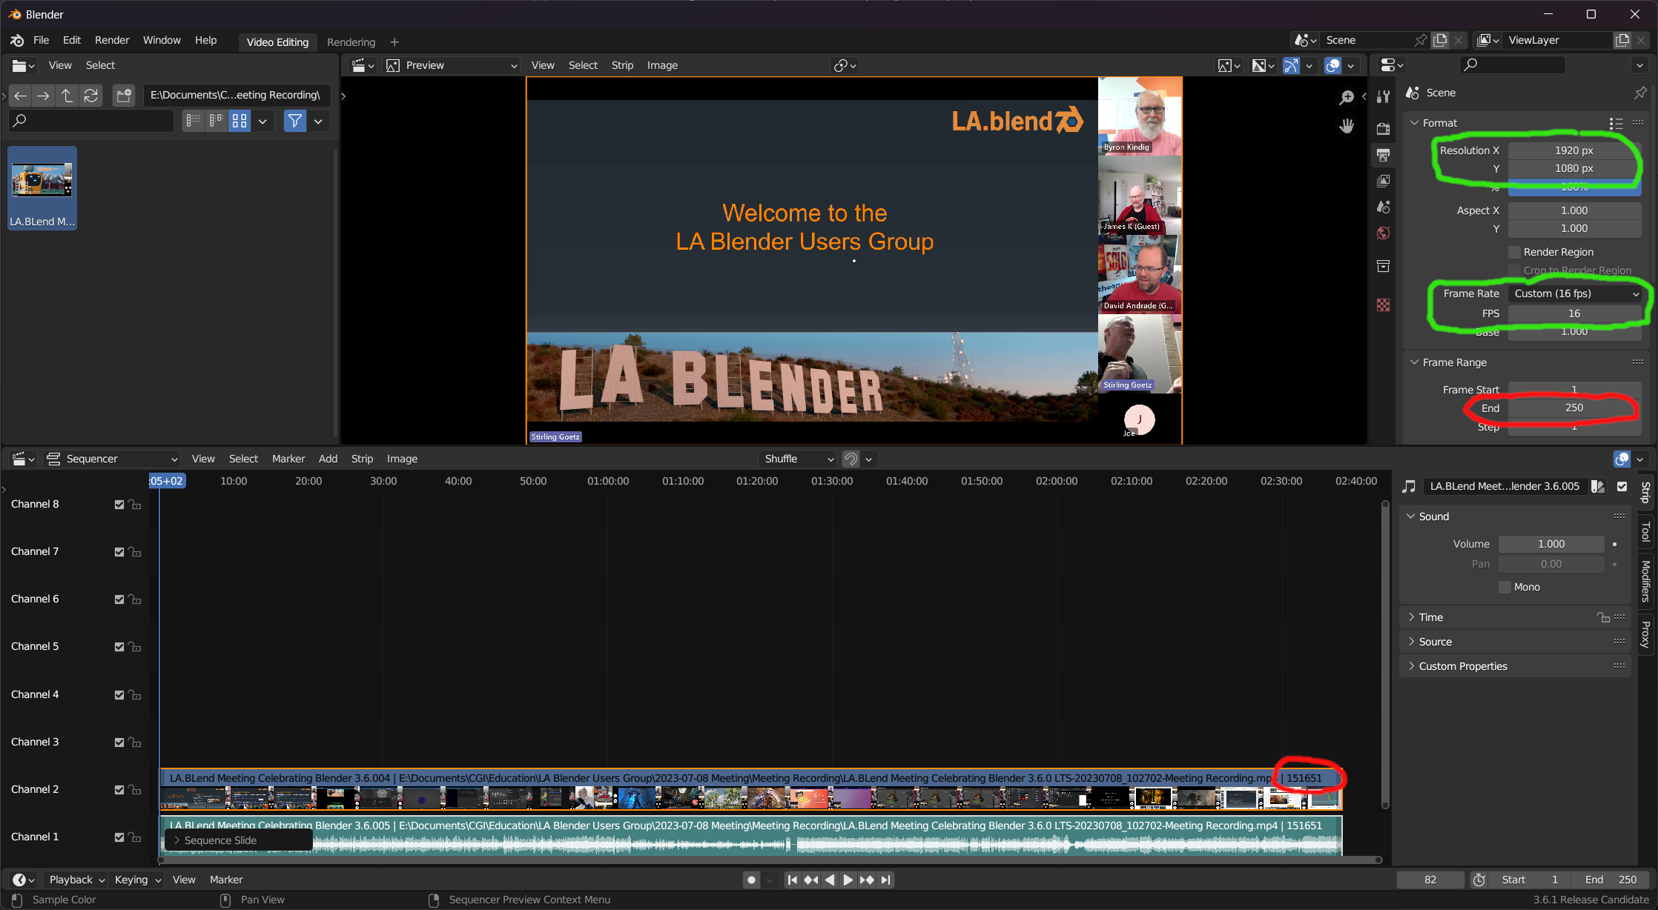
Task: Switch file browser to thumbnail view
Action: coord(239,121)
